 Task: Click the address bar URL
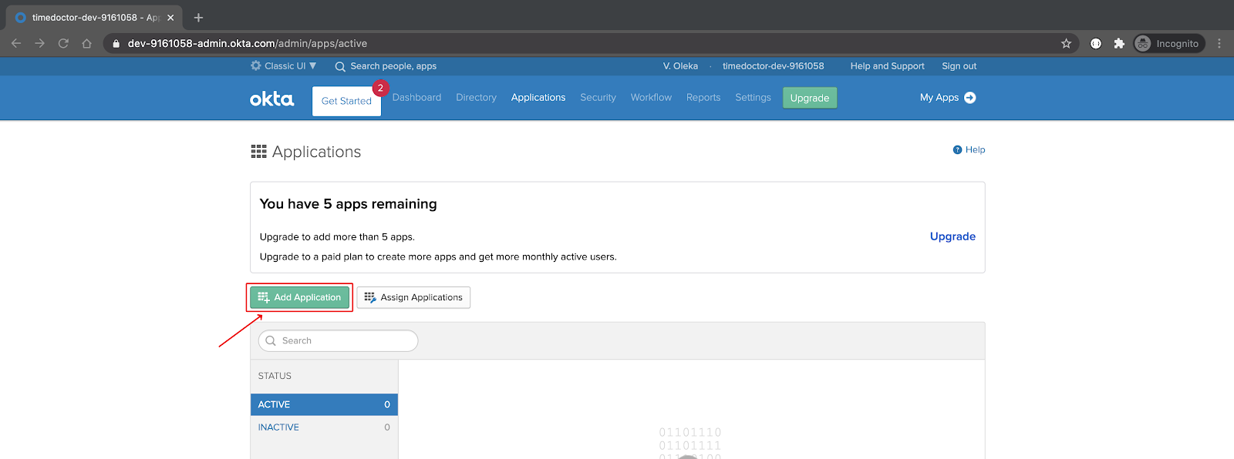248,43
